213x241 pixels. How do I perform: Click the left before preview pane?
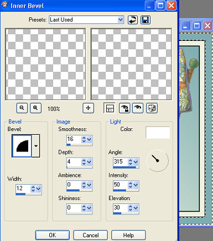pos(45,64)
